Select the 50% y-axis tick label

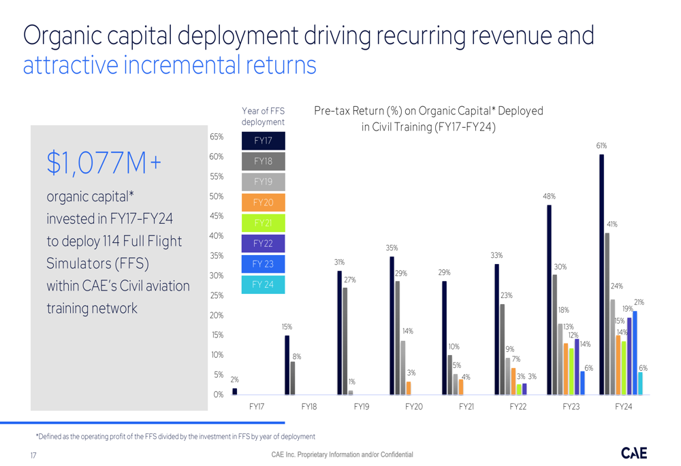217,197
